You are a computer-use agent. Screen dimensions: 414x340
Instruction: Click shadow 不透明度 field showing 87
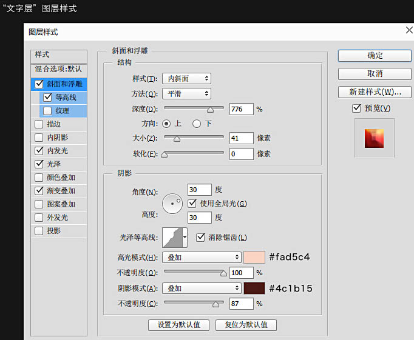(242, 304)
